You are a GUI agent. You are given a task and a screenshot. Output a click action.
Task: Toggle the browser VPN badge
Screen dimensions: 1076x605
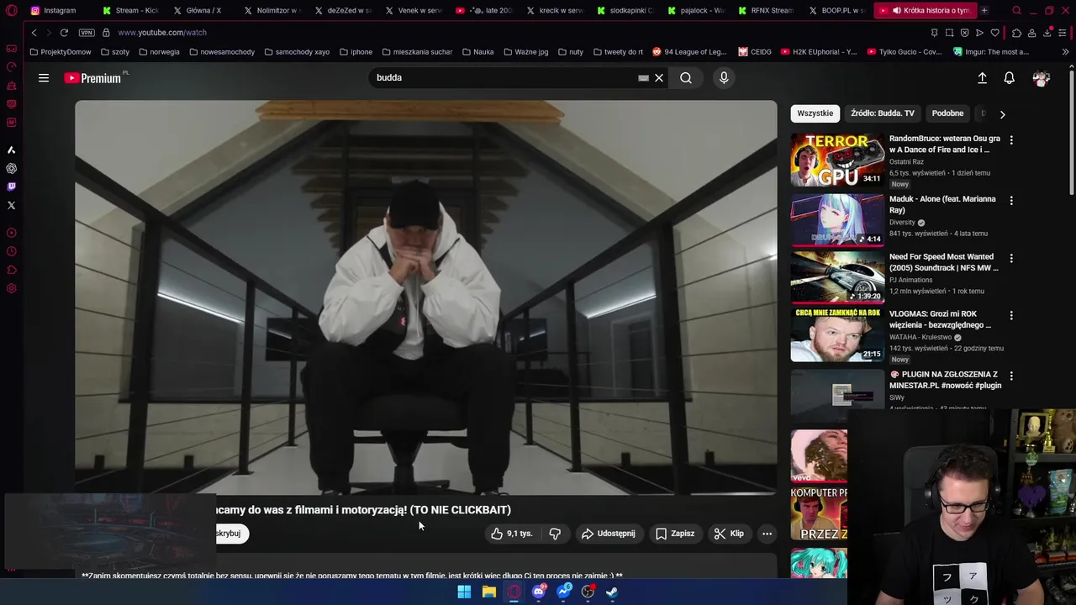pos(87,33)
